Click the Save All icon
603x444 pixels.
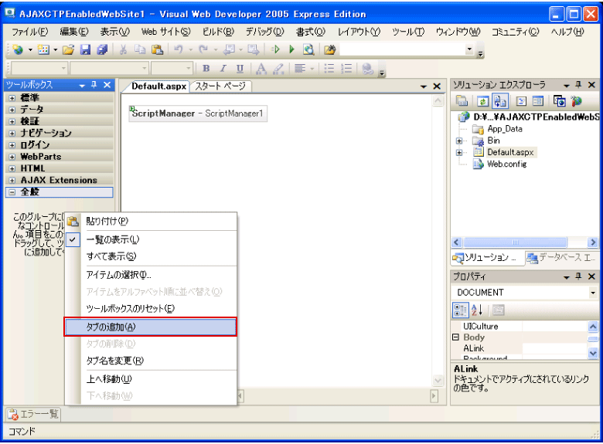(102, 49)
